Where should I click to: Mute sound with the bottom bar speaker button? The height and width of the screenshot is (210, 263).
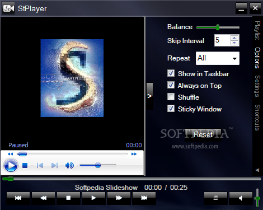click(x=241, y=198)
